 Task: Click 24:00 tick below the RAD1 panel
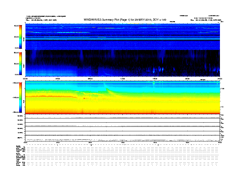(220, 79)
